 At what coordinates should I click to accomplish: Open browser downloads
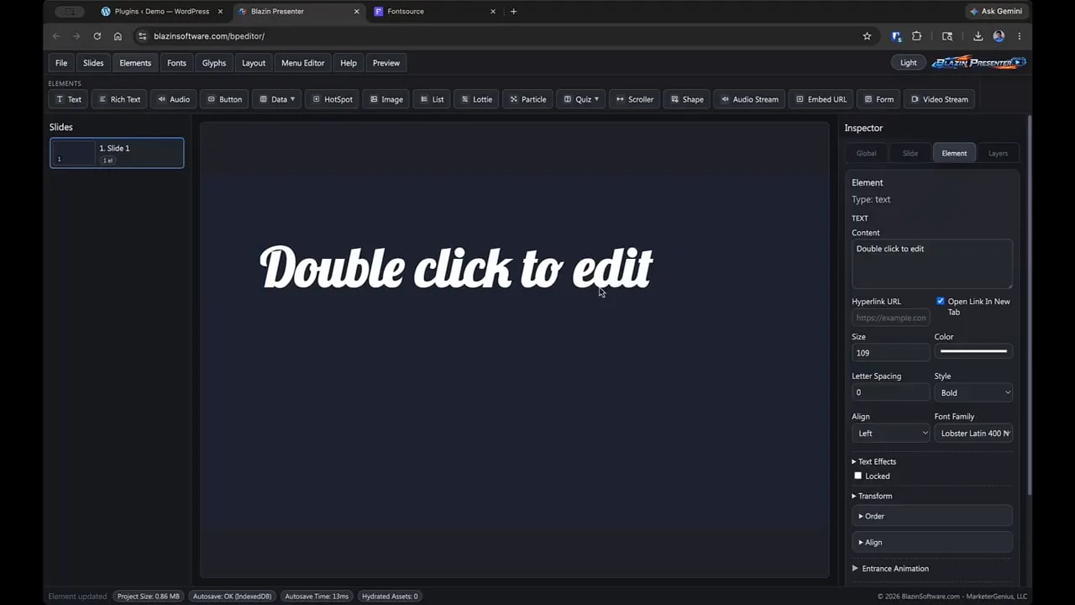click(978, 36)
